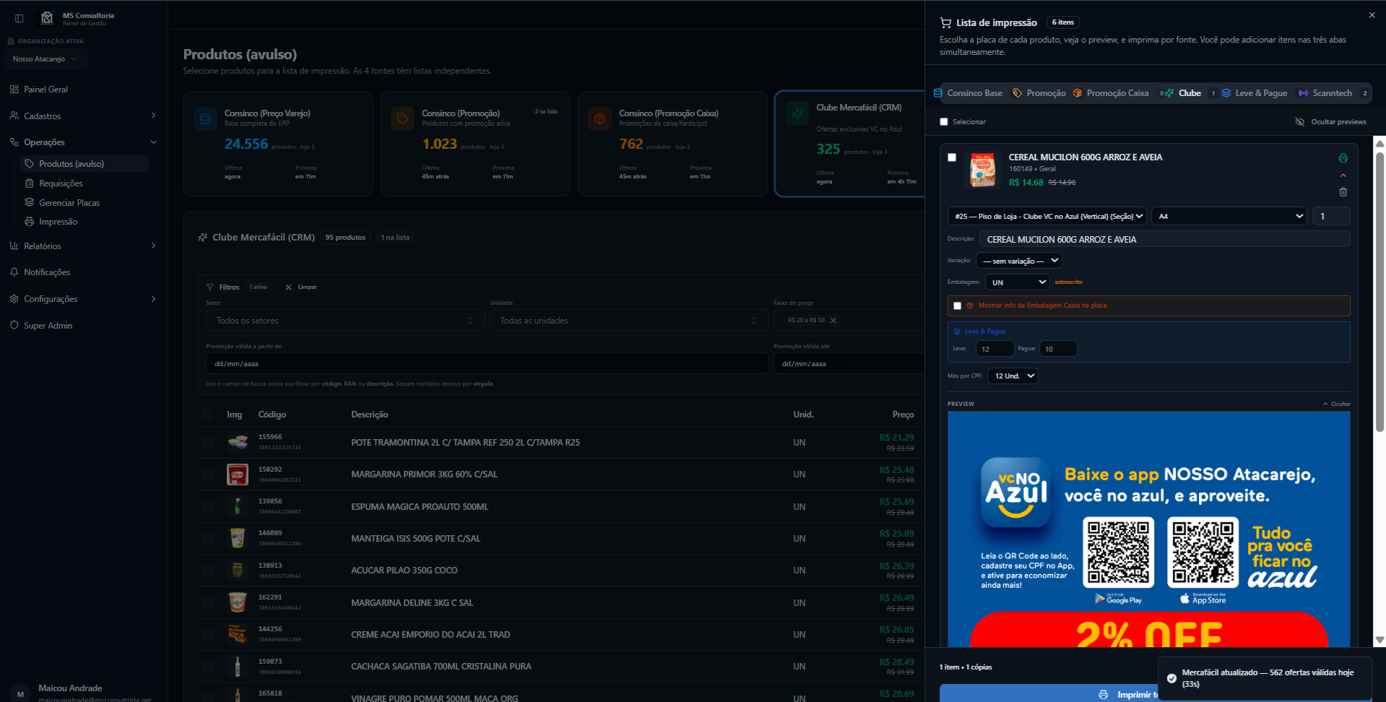Check the ACUCAR PILAO 350G COCO row checkbox
This screenshot has height=702, width=1386.
(208, 571)
